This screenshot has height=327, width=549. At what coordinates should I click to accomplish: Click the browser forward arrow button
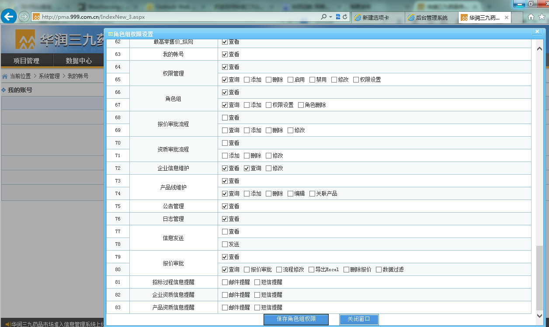pyautogui.click(x=24, y=17)
